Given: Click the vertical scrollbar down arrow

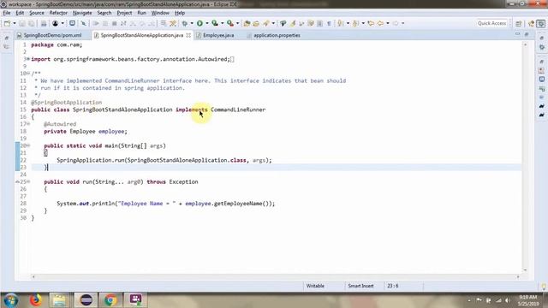Looking at the screenshot, I should pos(525,270).
